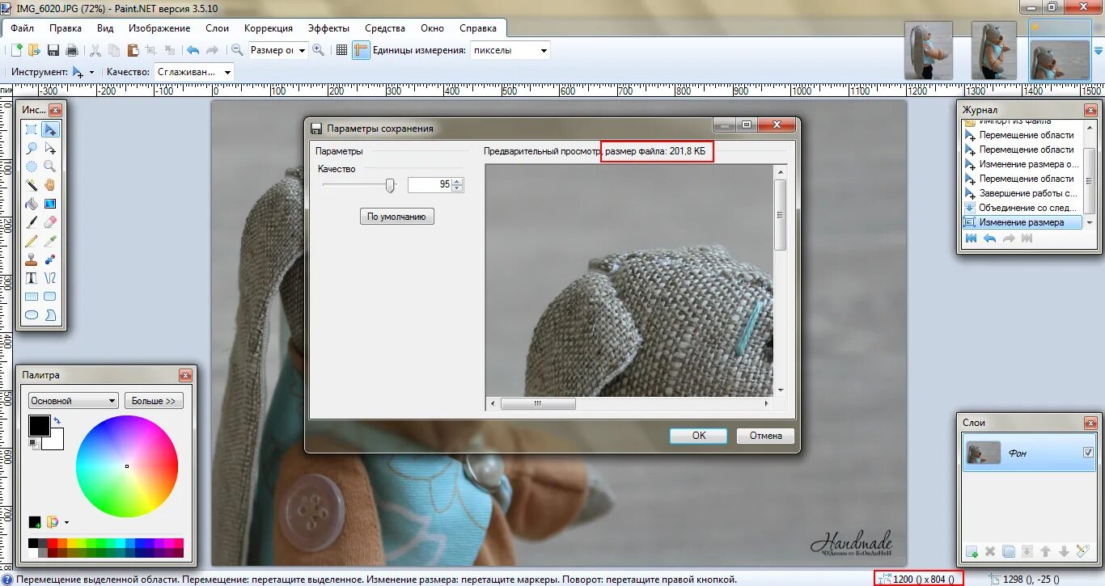Screen dimensions: 1105x586
Task: Select the Lasso Select tool
Action: coord(32,148)
